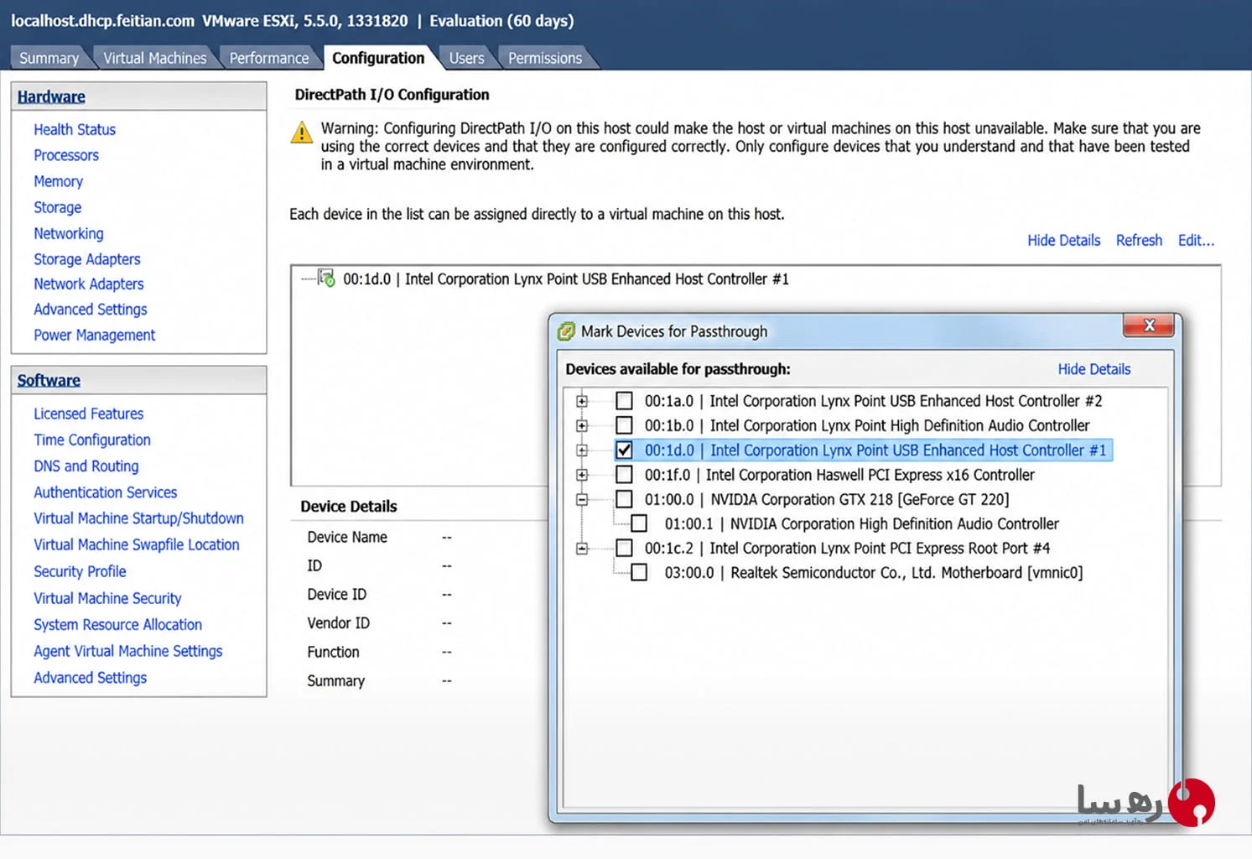View the Memory hardware settings
This screenshot has width=1252, height=859.
[58, 181]
